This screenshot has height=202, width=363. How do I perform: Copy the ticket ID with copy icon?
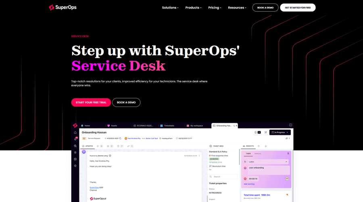point(120,139)
